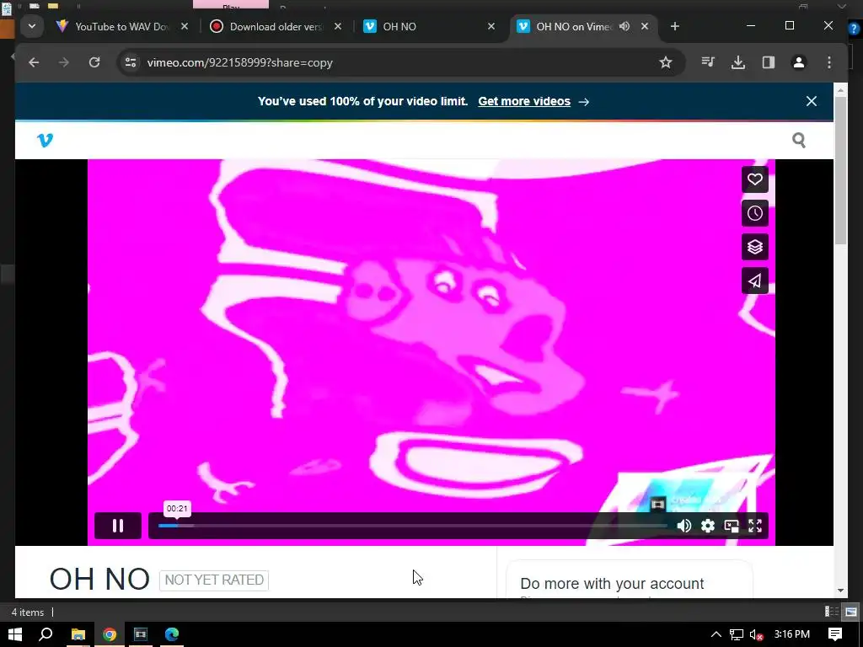Switch Explorer window to details view
Screen dimensions: 863x647
click(832, 612)
